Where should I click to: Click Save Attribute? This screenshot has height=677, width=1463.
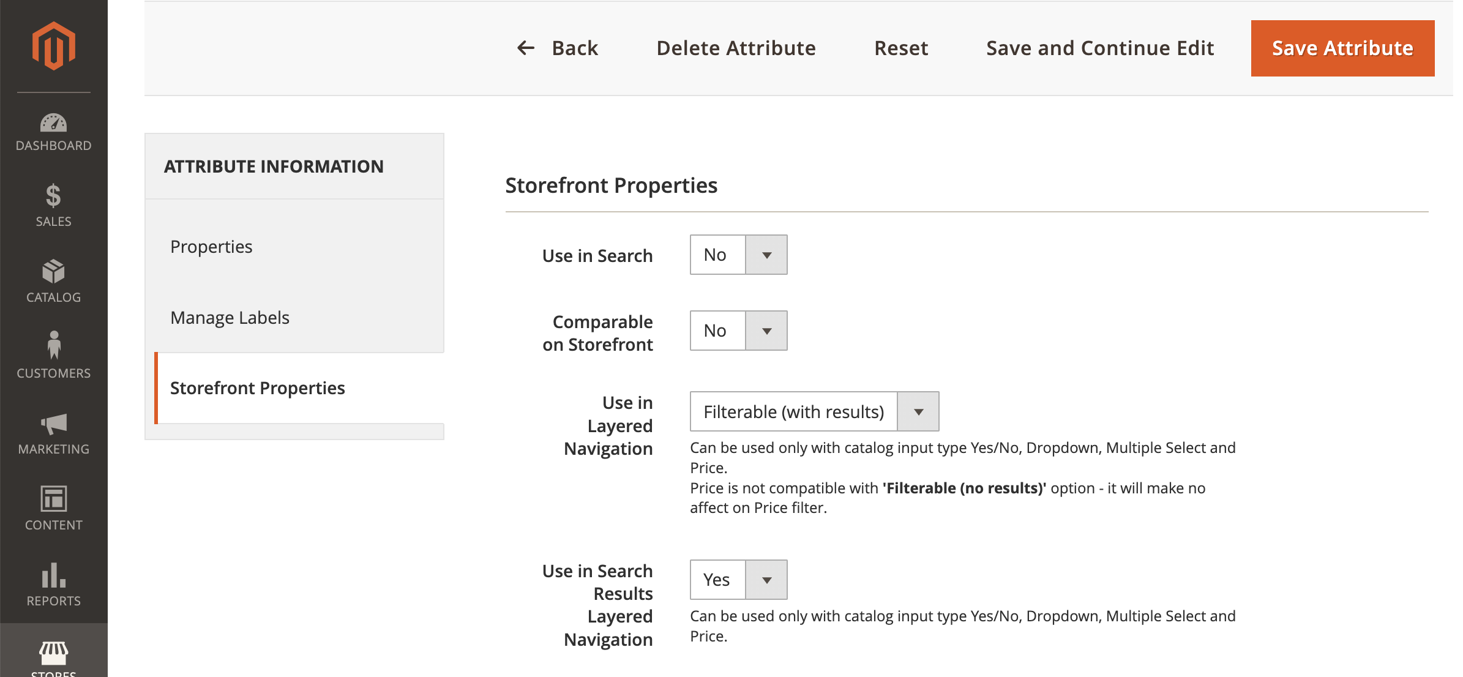click(x=1342, y=48)
